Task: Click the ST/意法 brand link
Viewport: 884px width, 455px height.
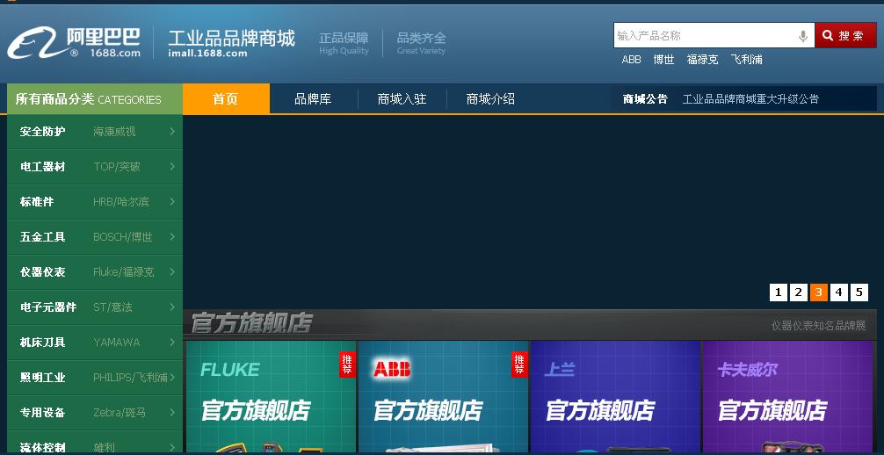Action: click(112, 307)
